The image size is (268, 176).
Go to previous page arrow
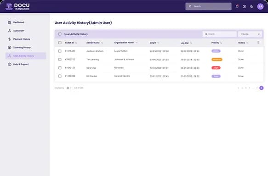[x=238, y=88]
